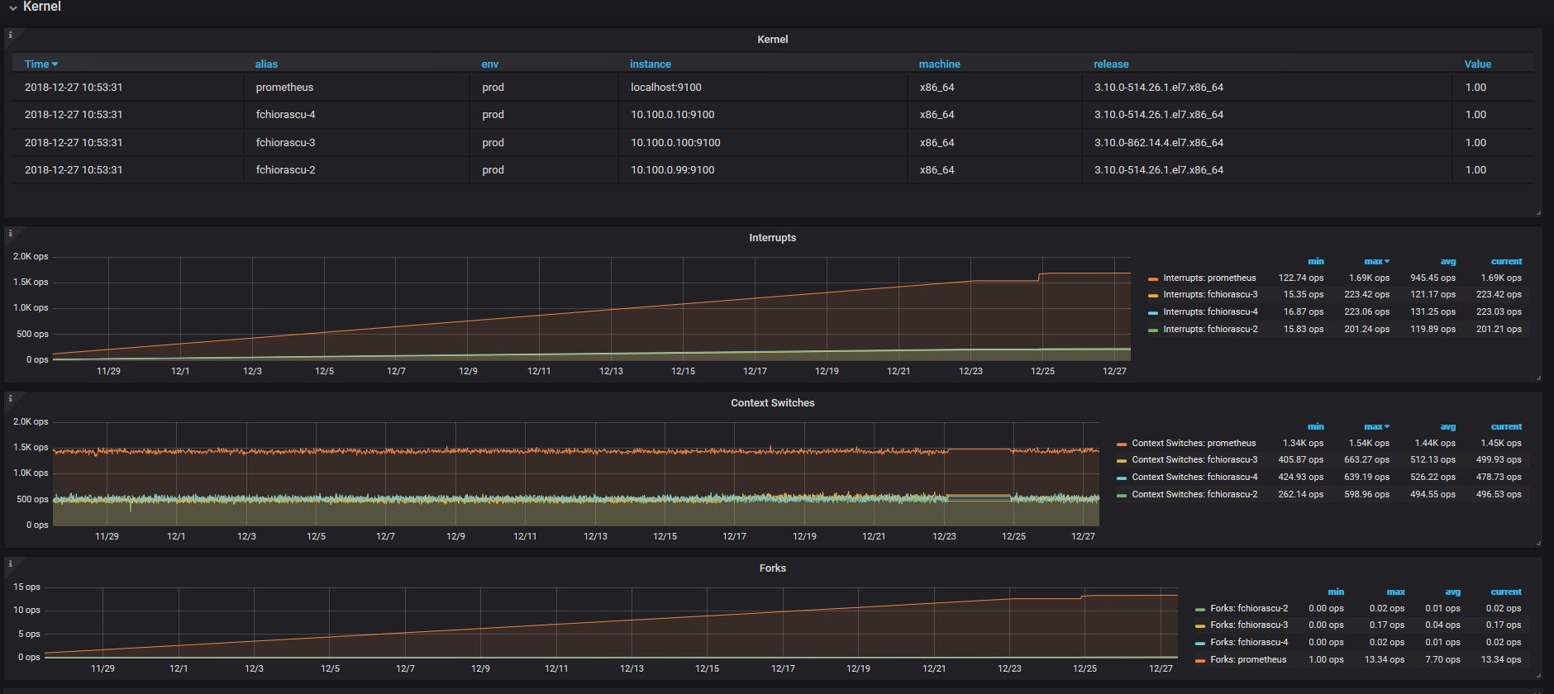
Task: Sort table by alias column
Action: point(266,64)
